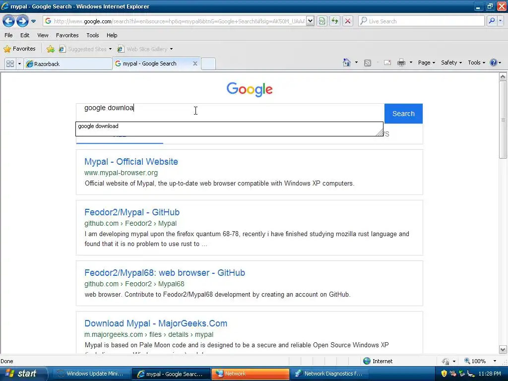Click the Quick Tabs grid icon
This screenshot has width=508, height=381.
pyautogui.click(x=10, y=63)
